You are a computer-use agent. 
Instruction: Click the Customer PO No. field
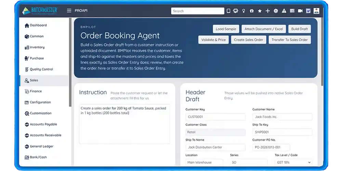coord(271,147)
